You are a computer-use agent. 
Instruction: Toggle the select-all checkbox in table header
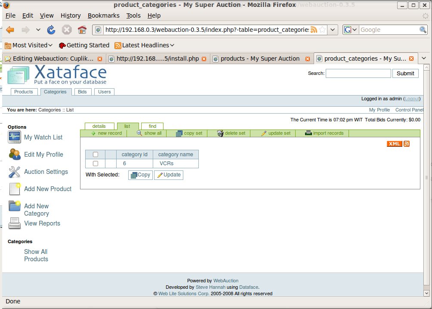(96, 154)
